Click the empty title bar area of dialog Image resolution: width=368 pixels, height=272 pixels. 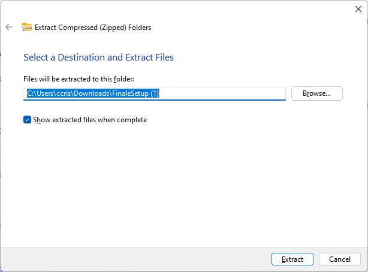(180, 9)
